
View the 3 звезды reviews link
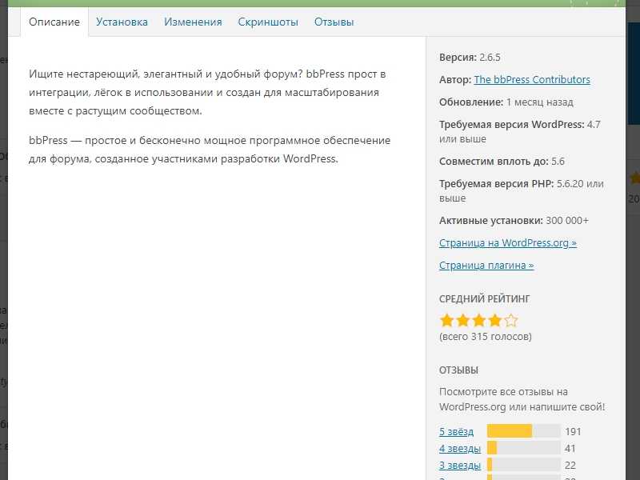pyautogui.click(x=460, y=466)
